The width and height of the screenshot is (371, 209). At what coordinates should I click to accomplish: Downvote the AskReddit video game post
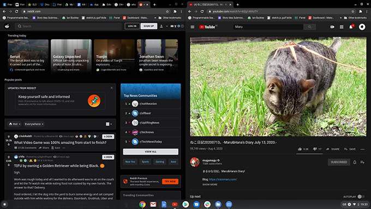coord(9,145)
